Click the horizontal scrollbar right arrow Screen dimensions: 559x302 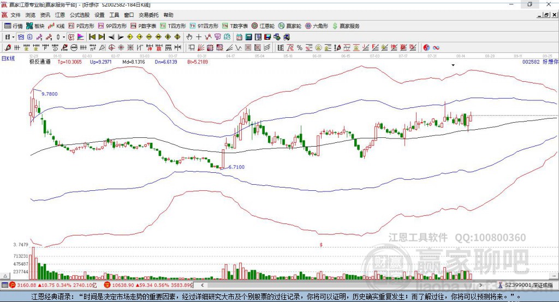(480, 285)
